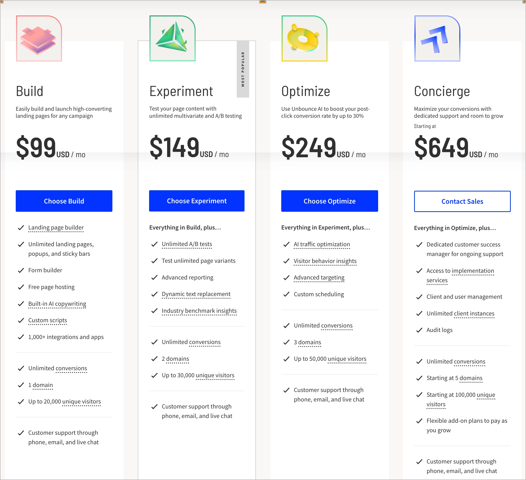Click the Choose Optimize button

tap(329, 201)
